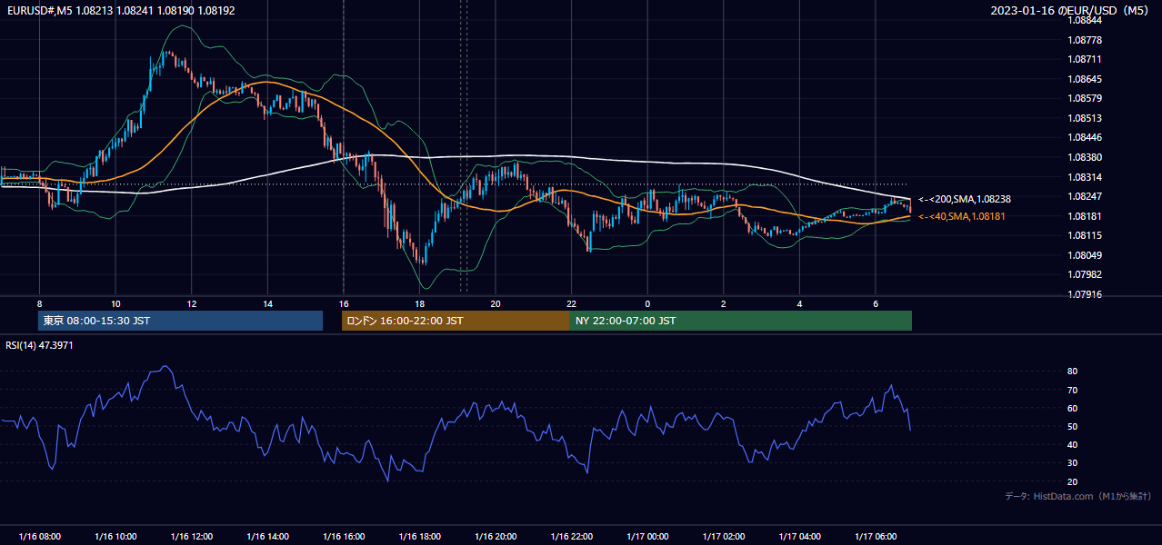Click the RSI axis level 80
This screenshot has height=545, width=1162.
tap(1073, 372)
